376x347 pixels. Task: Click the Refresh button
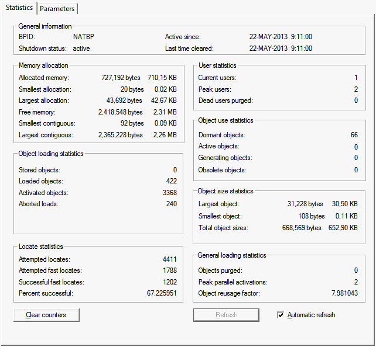pos(226,315)
